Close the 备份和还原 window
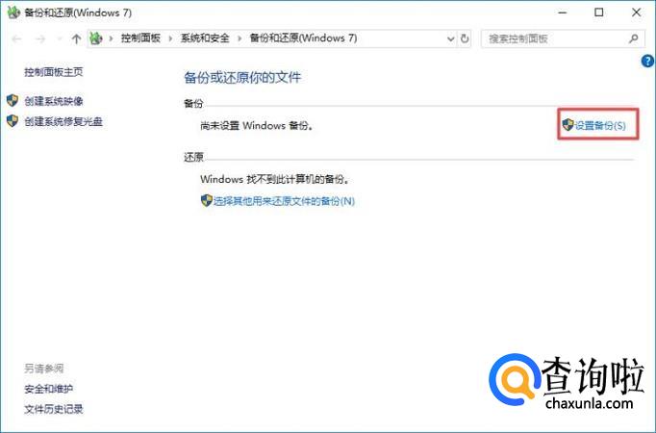 637,13
